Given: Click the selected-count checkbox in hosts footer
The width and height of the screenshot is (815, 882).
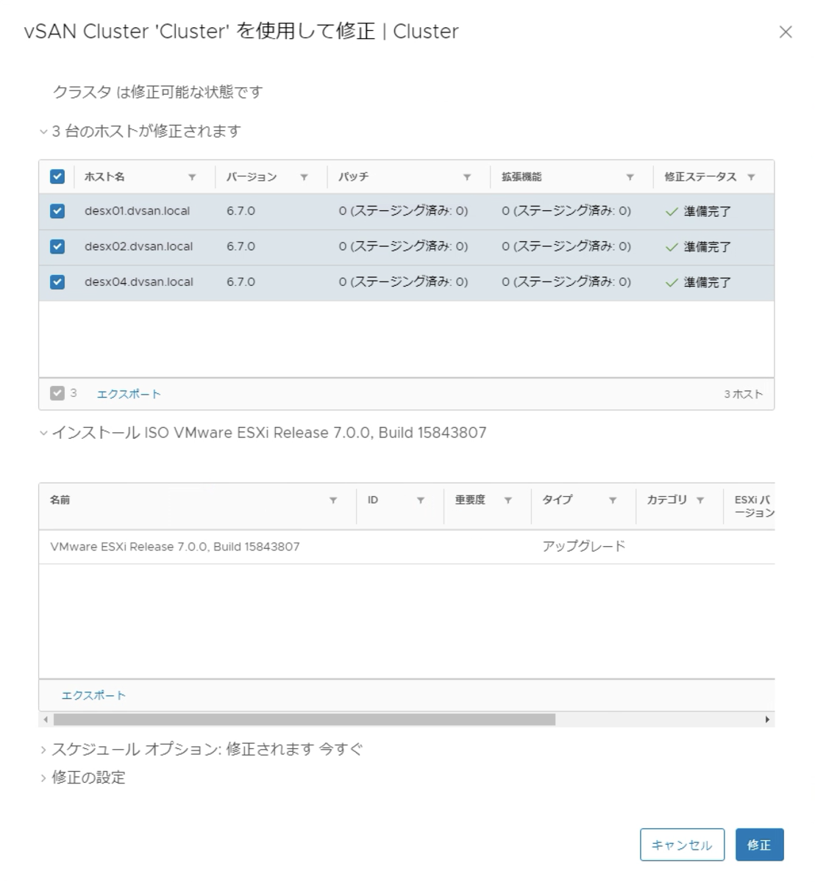Looking at the screenshot, I should tap(57, 393).
